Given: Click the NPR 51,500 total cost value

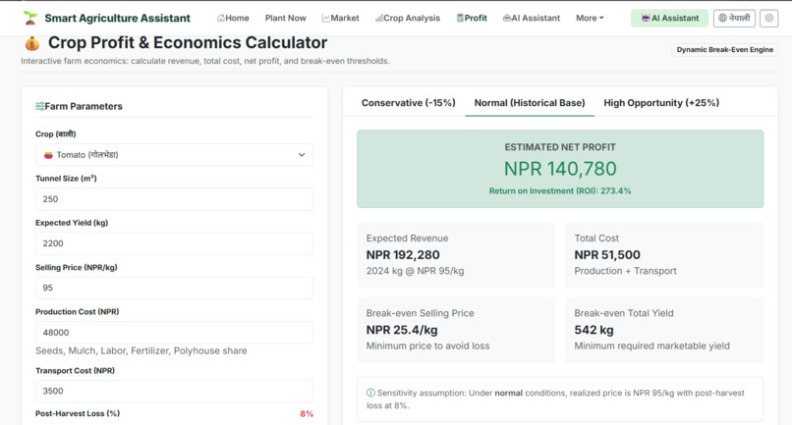Looking at the screenshot, I should pyautogui.click(x=607, y=255).
